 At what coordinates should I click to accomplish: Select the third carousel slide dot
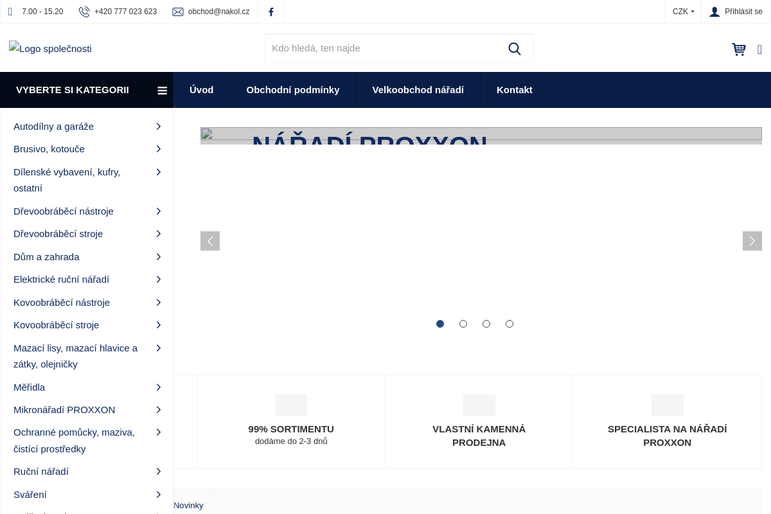tap(486, 324)
